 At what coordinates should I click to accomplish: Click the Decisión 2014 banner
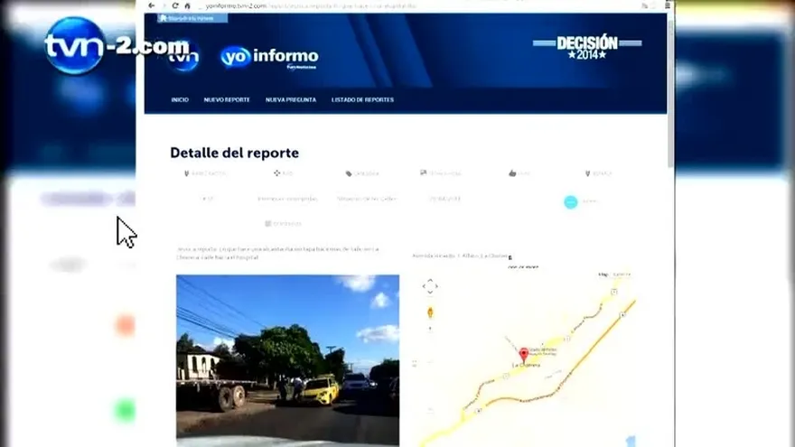(587, 48)
